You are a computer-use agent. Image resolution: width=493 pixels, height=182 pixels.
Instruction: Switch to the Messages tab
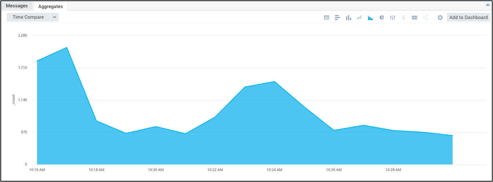(17, 6)
